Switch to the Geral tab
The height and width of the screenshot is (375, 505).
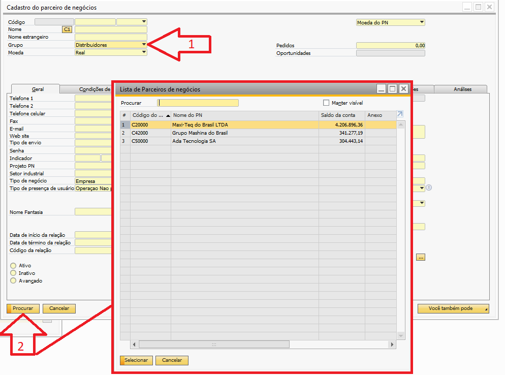coord(38,89)
